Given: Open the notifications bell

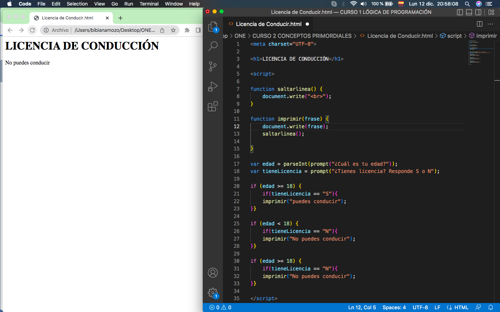Looking at the screenshot, I should [x=491, y=307].
